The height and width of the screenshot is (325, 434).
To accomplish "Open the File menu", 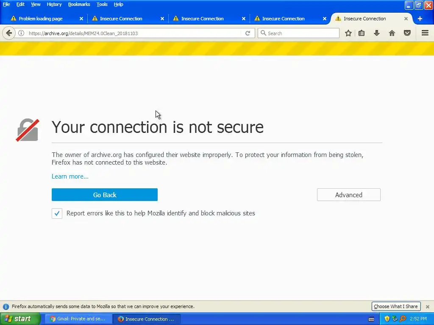I will 6,4.
